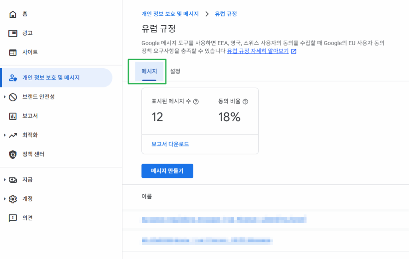Expand the 브랜드 안전성 sidebar item
The height and width of the screenshot is (259, 409).
4,97
